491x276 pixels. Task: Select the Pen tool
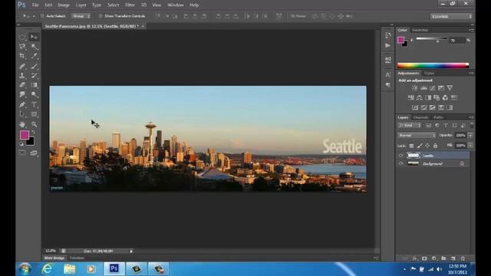click(22, 104)
